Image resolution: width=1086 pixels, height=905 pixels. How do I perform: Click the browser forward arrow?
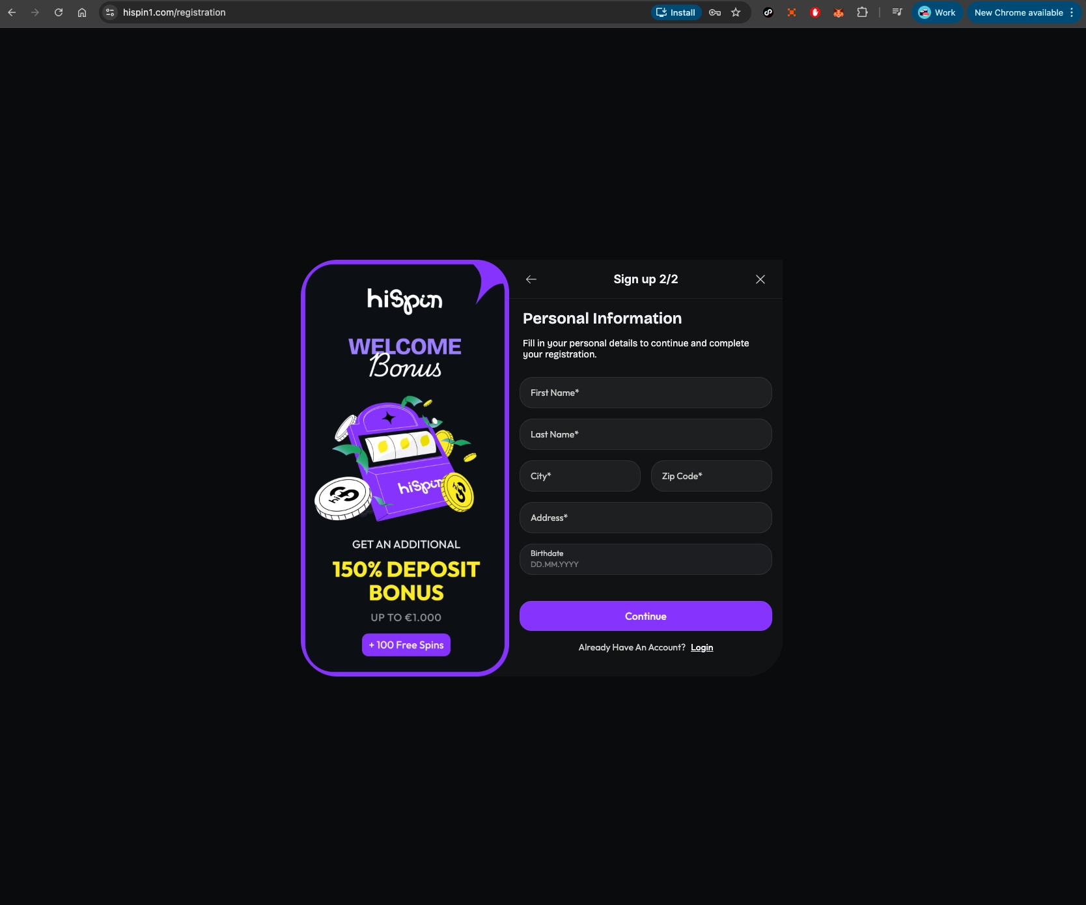coord(35,12)
